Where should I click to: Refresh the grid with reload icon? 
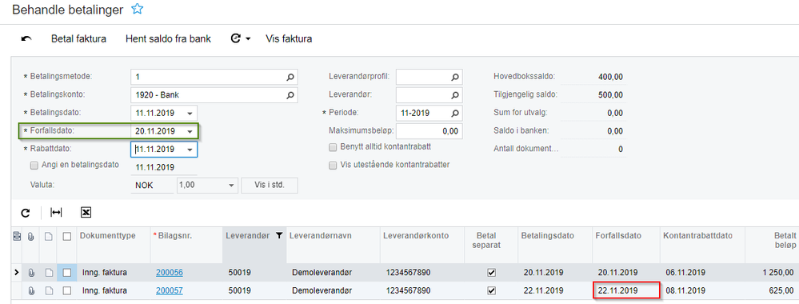26,213
